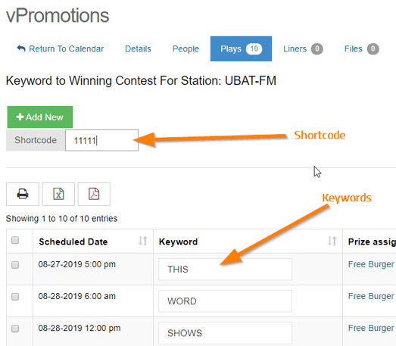Toggle the select-all checkbox in header
The height and width of the screenshot is (346, 396).
coord(15,240)
